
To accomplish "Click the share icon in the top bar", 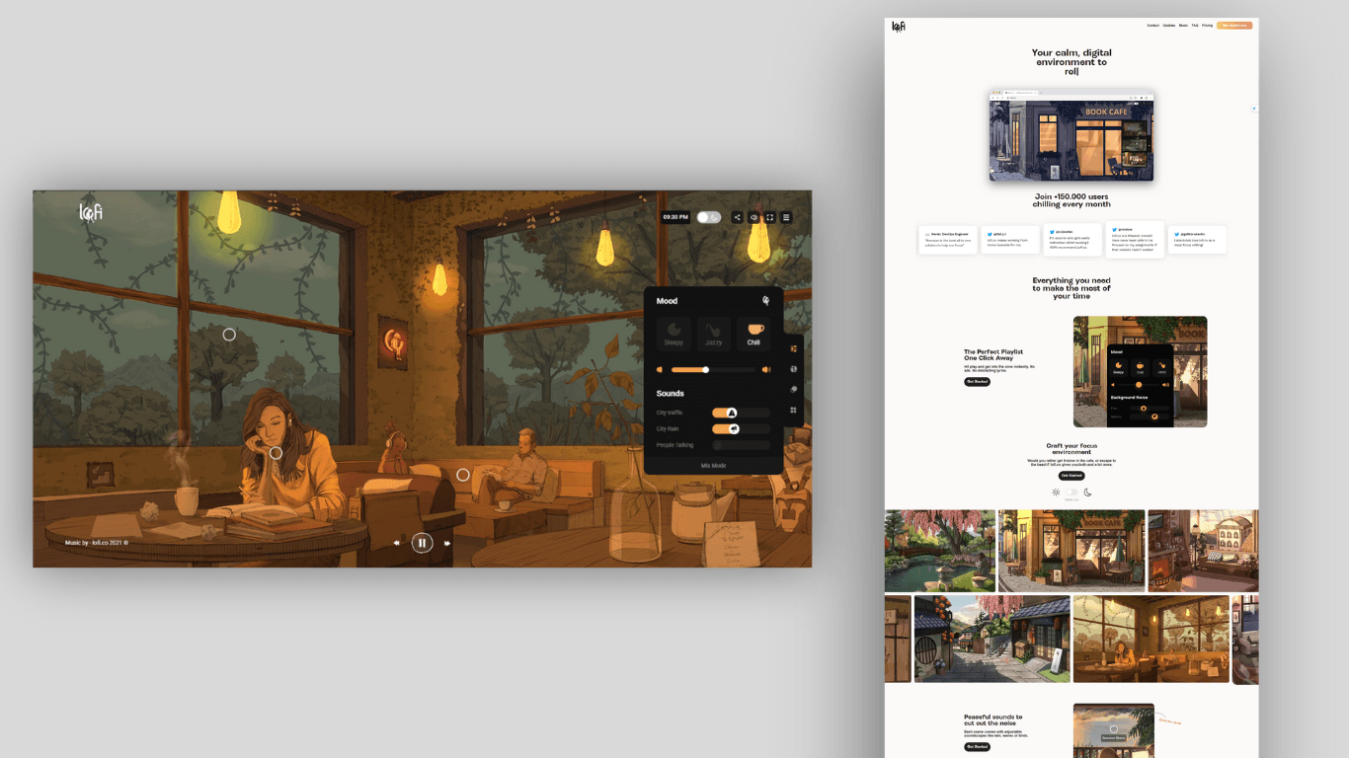I will tap(737, 217).
